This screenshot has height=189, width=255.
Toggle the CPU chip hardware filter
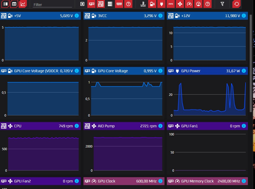tap(82, 4)
